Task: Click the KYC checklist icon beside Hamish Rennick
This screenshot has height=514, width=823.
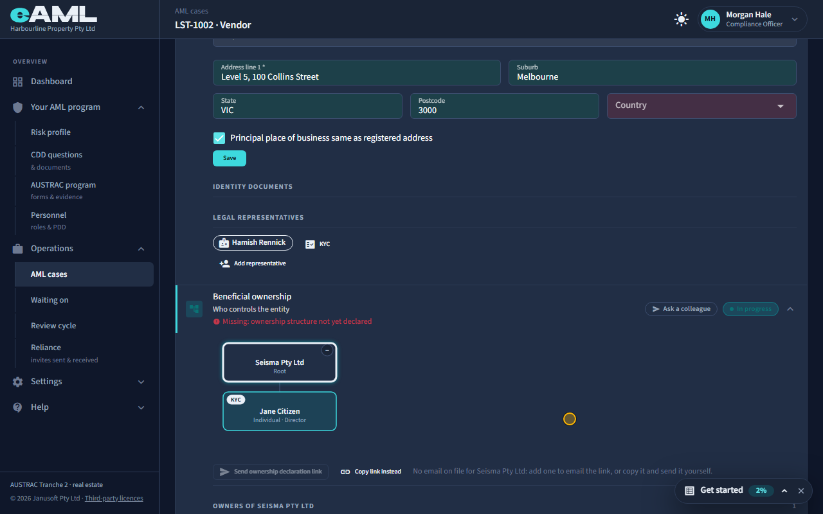Action: [x=311, y=244]
